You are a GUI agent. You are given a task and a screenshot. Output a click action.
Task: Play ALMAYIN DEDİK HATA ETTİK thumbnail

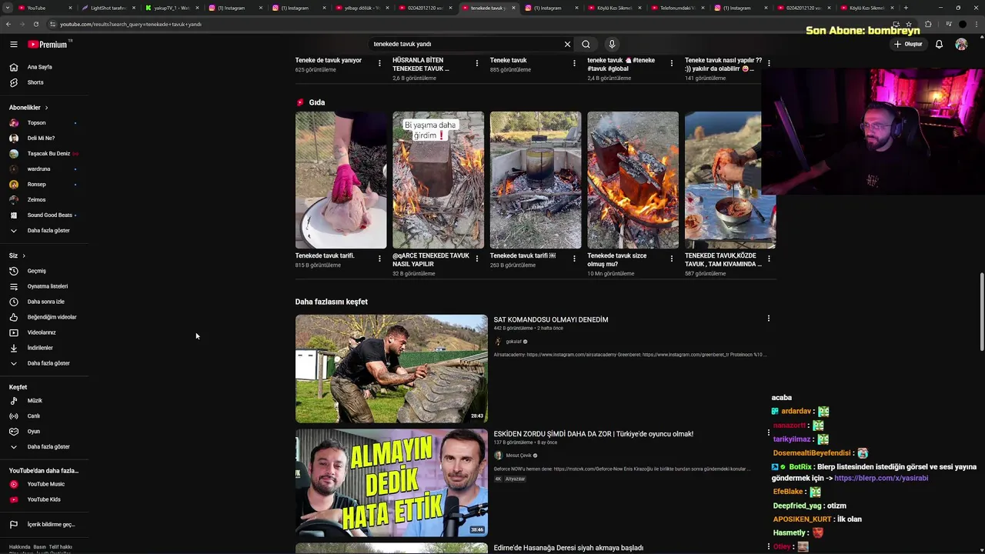[x=392, y=483]
